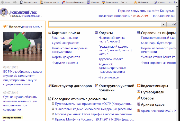Click the news house-and-coins thumbnail image

23,46
